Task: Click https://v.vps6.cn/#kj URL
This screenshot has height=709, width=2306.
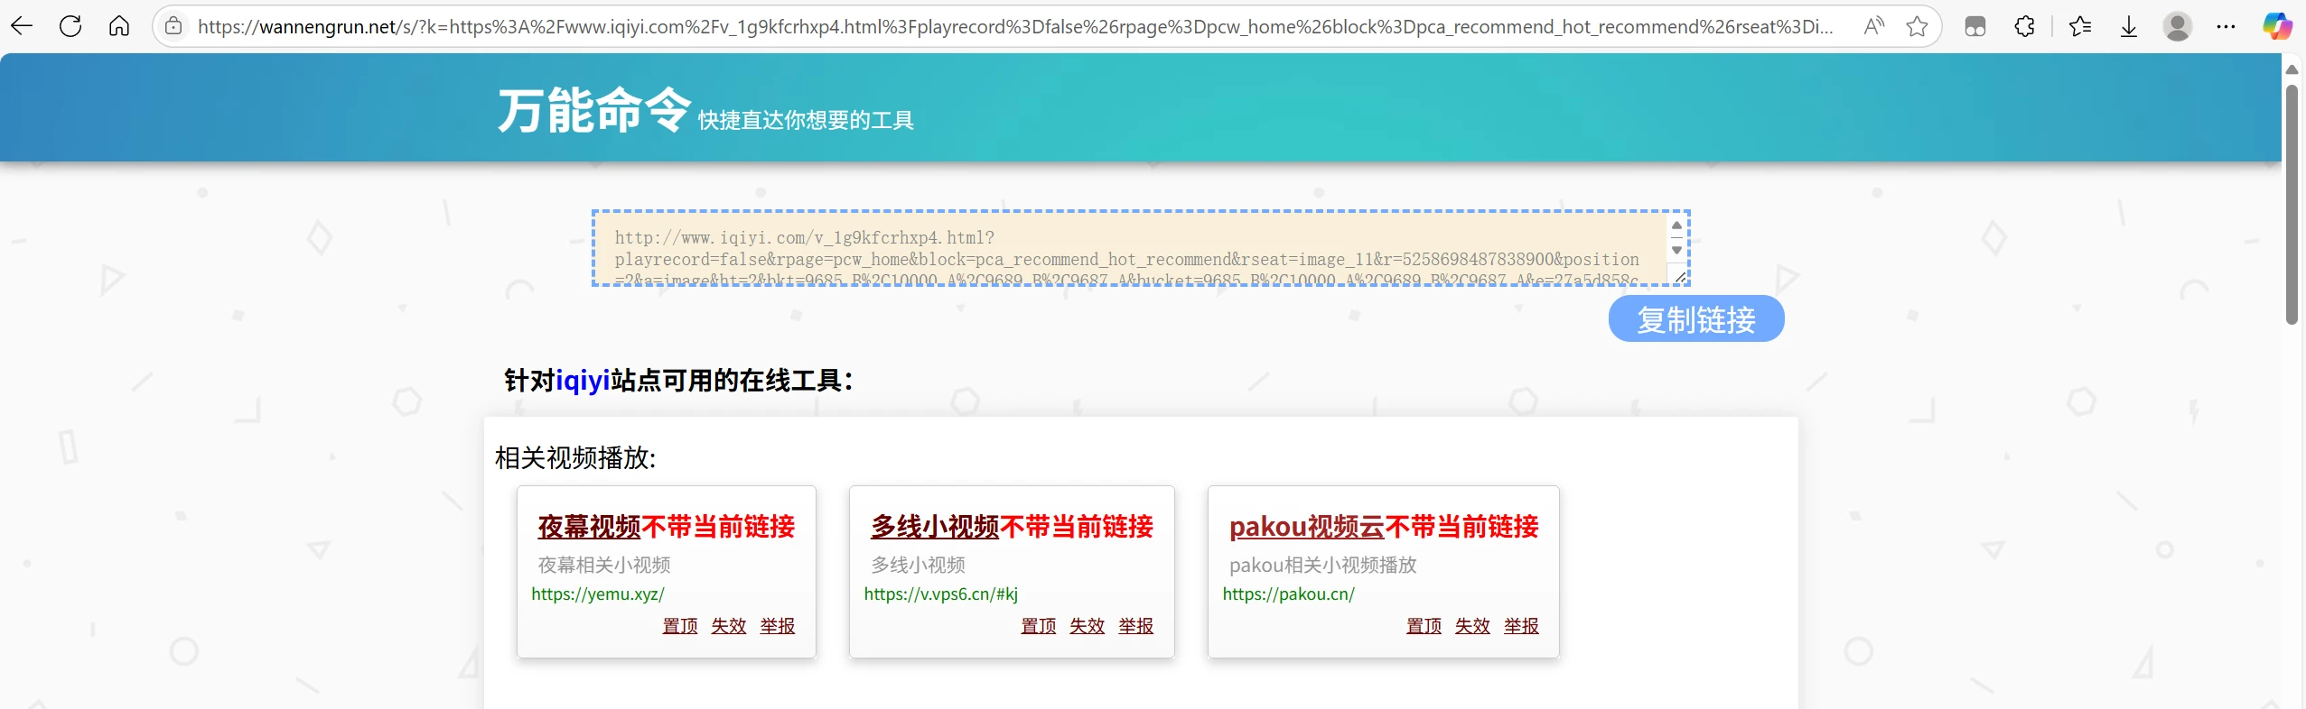Action: [940, 594]
